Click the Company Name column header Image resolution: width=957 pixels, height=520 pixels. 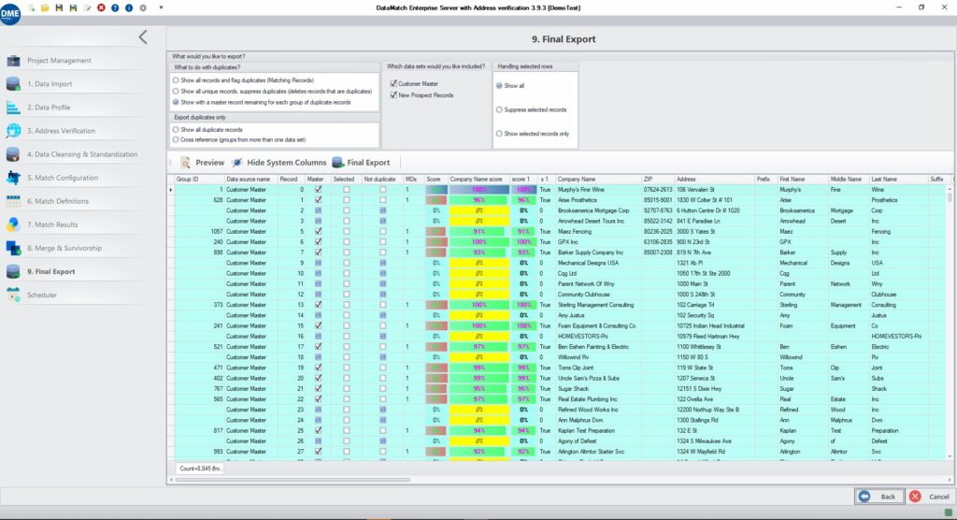tap(577, 179)
